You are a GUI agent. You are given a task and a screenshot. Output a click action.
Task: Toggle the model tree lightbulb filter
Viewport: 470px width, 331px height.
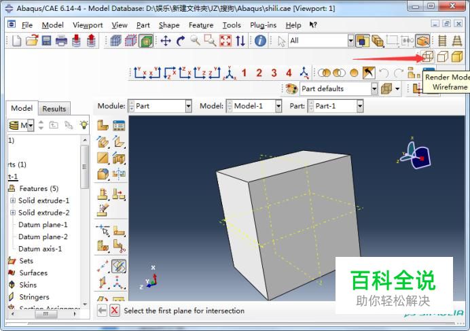[84, 125]
